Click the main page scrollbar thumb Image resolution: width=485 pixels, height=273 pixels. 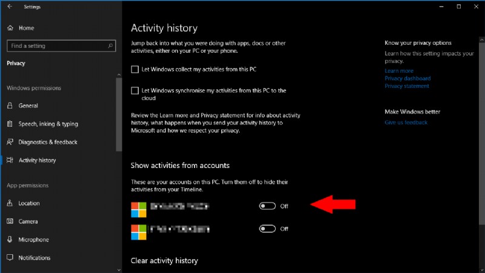pos(482,133)
